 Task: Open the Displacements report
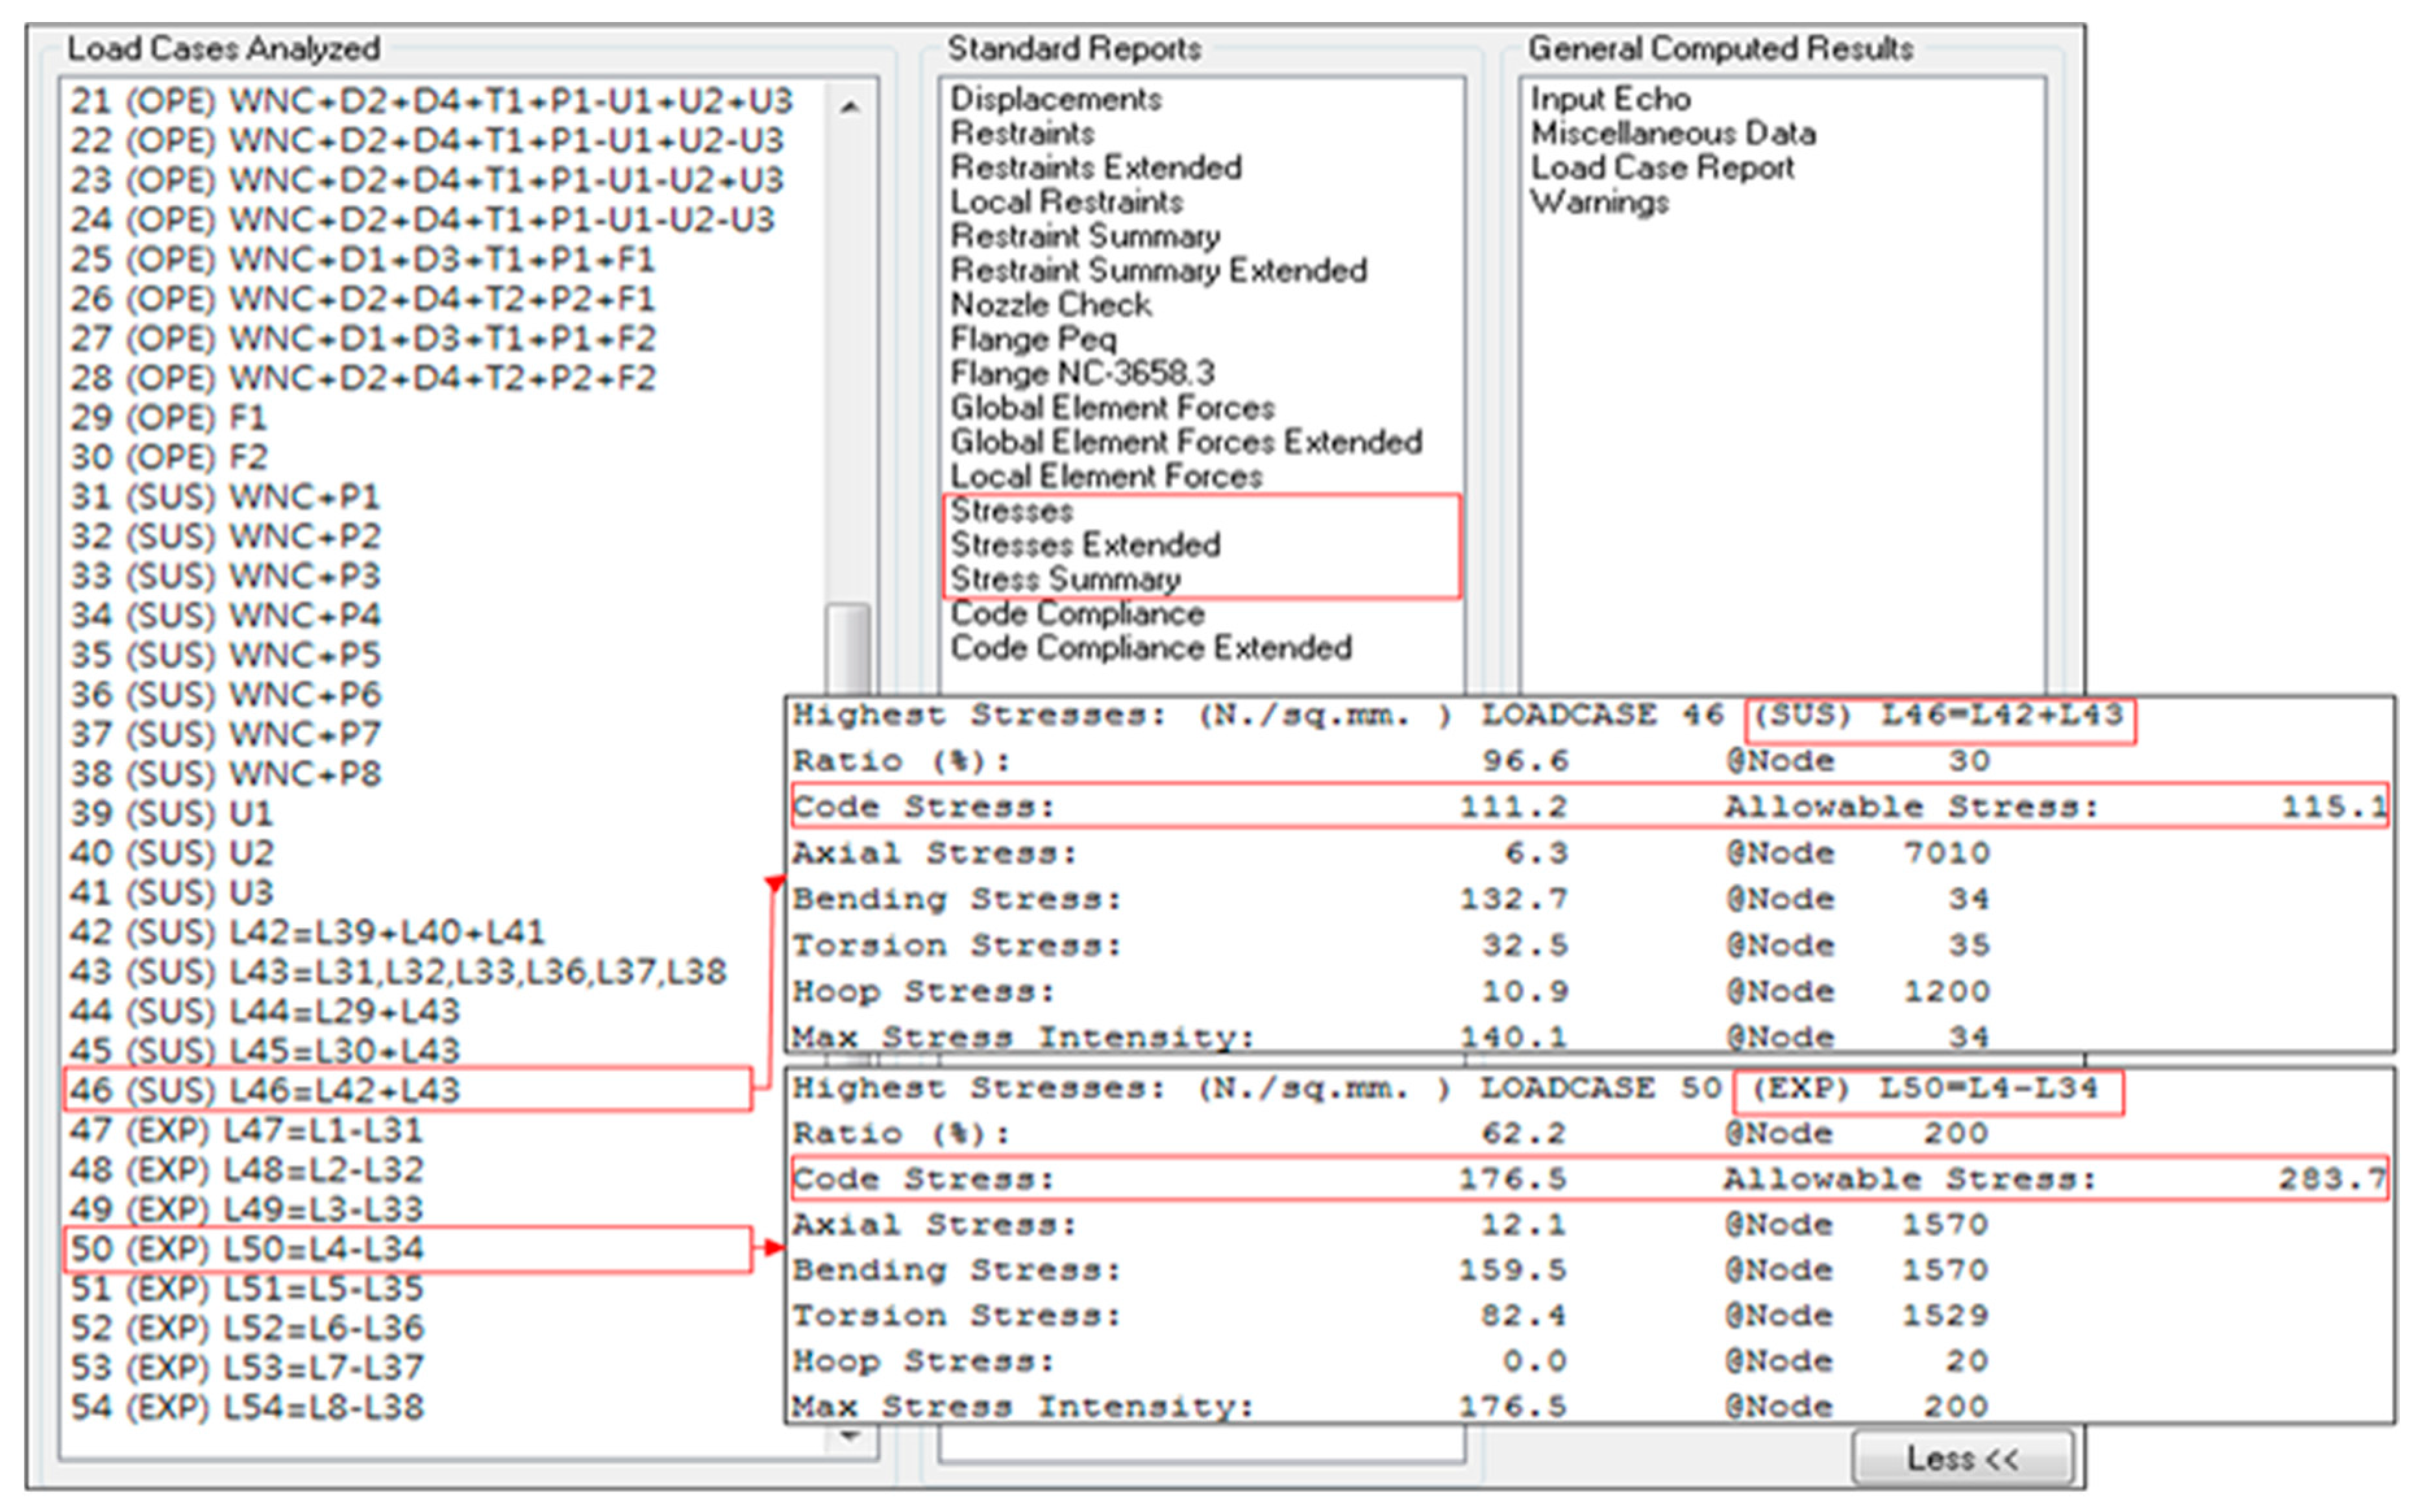1056,99
